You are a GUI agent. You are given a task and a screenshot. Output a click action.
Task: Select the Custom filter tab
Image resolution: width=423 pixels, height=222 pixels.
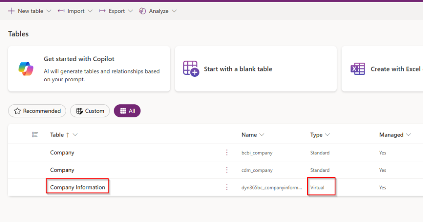pos(90,111)
